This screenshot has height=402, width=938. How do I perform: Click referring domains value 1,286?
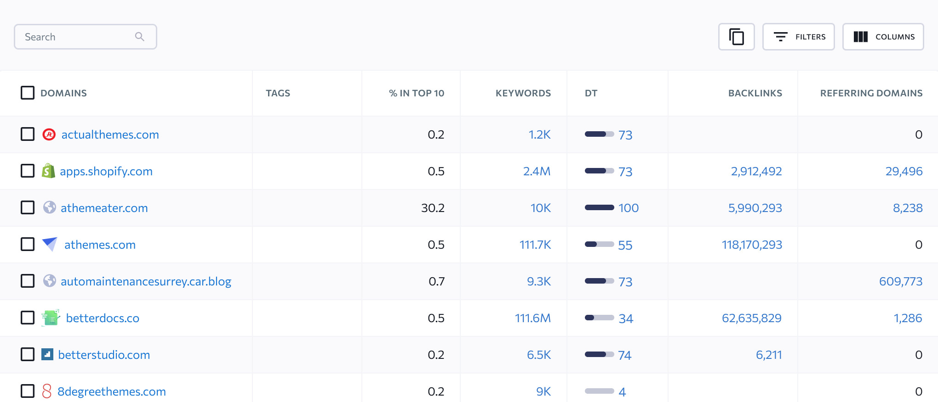coord(908,318)
